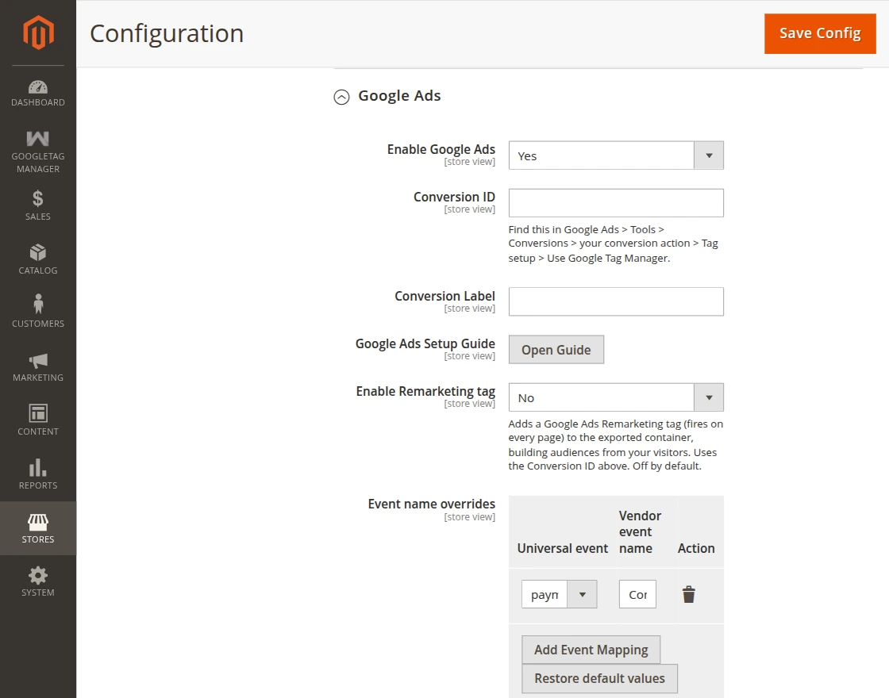Click the Configuration page title
Viewport: 889px width, 698px height.
tap(167, 33)
